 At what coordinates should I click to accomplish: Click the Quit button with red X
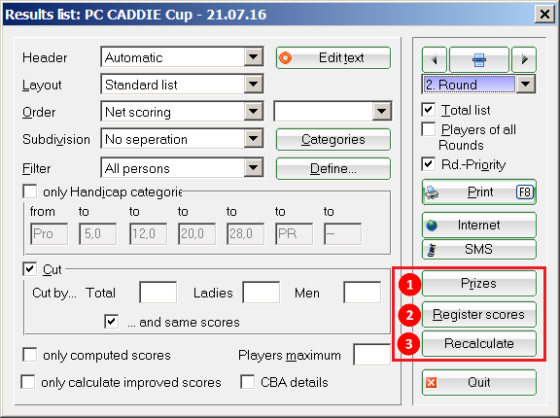click(479, 383)
